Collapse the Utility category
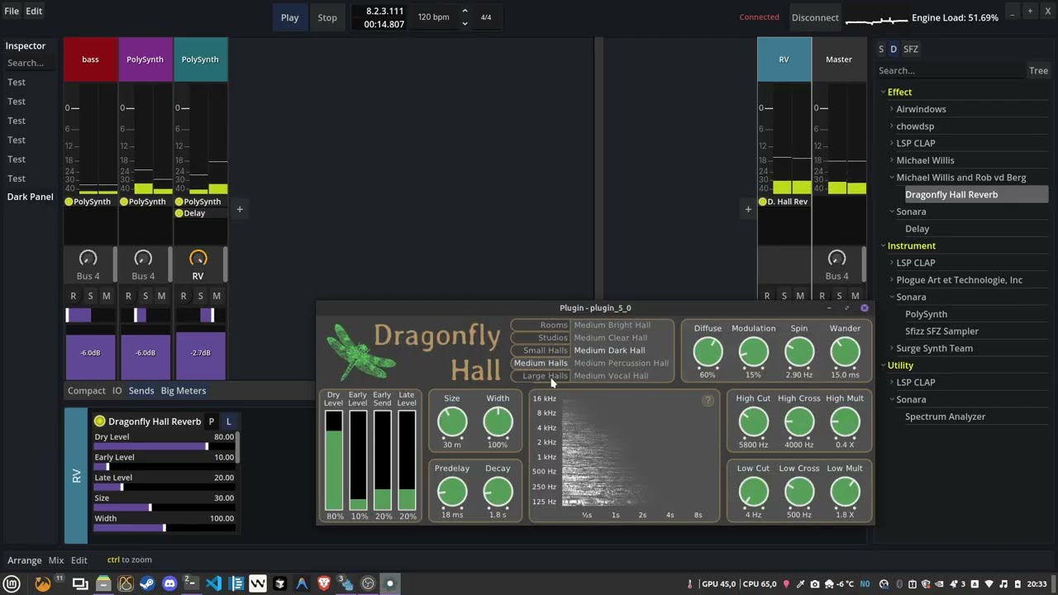Image resolution: width=1058 pixels, height=595 pixels. 883,365
